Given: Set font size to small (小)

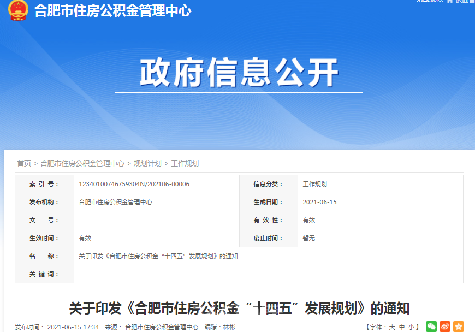Looking at the screenshot, I should tap(411, 327).
